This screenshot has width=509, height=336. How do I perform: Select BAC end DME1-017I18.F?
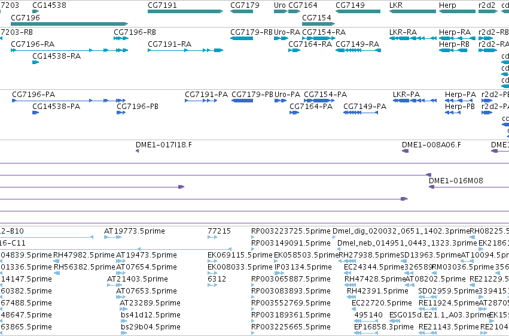164,145
